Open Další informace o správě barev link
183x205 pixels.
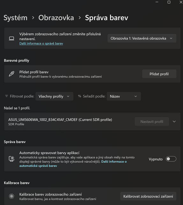click(x=41, y=43)
